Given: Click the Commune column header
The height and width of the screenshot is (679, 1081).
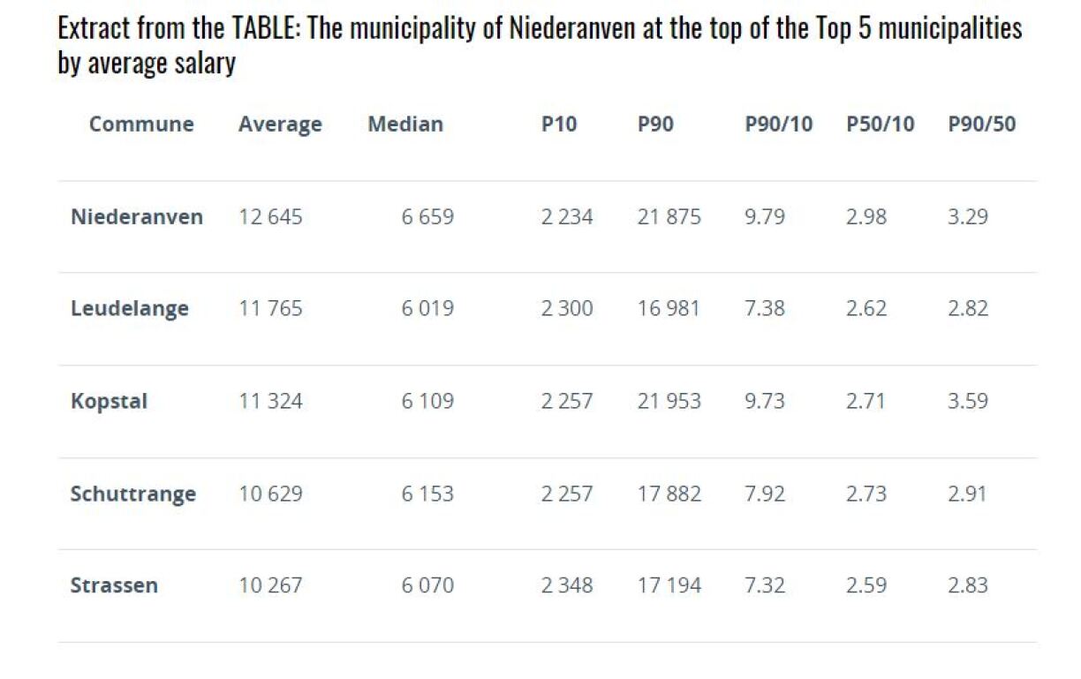Looking at the screenshot, I should pyautogui.click(x=141, y=124).
